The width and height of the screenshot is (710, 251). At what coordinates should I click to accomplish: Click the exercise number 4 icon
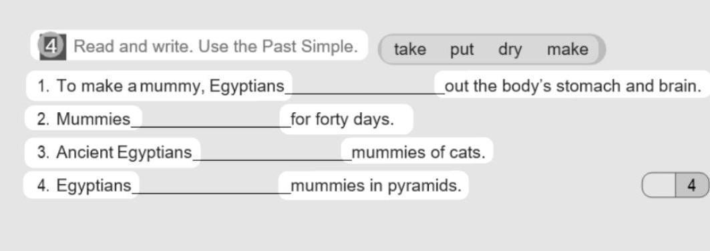(x=53, y=46)
